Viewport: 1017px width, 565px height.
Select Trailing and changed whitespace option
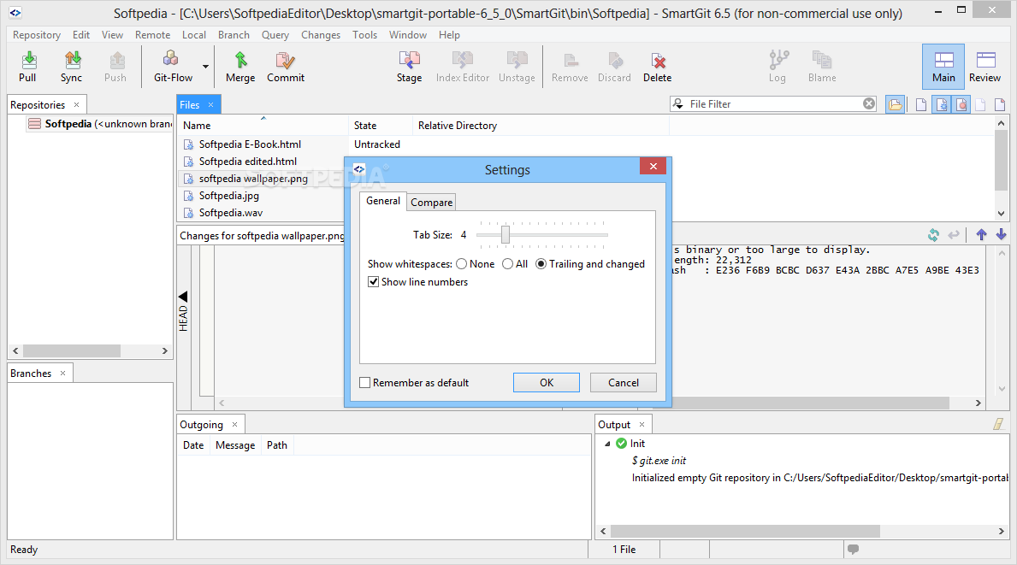coord(541,264)
